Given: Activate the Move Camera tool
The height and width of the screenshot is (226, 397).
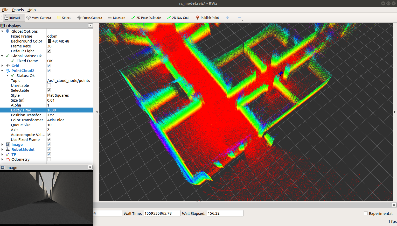Looking at the screenshot, I should [x=39, y=18].
